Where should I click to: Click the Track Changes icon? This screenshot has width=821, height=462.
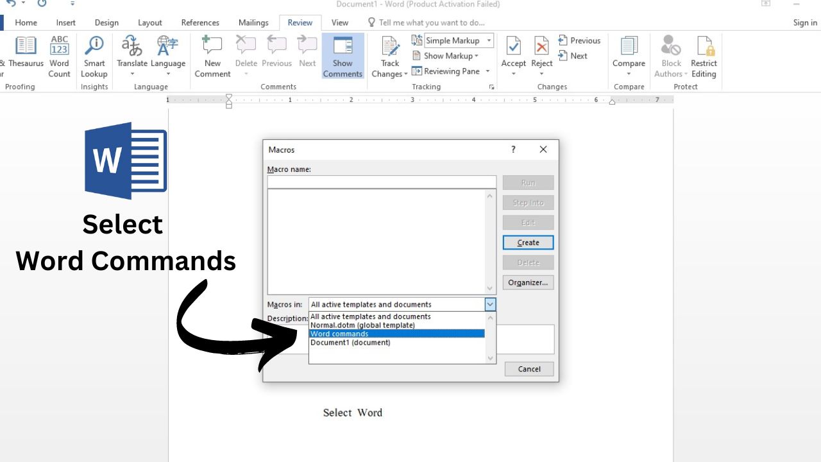(390, 47)
